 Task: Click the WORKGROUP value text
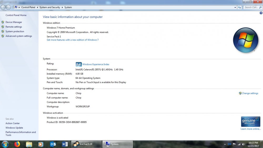(x=83, y=107)
